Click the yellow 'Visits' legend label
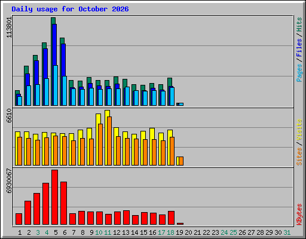Viewport: 306px width, 239px height. (299, 130)
